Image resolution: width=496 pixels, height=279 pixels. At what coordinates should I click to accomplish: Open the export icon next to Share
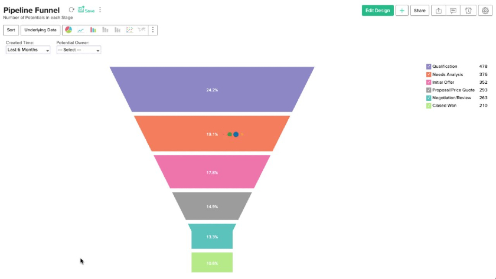tap(438, 11)
